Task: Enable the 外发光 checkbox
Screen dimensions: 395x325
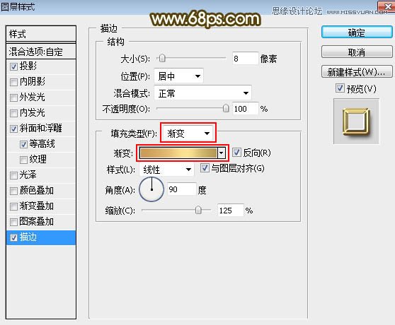Action: [x=13, y=97]
